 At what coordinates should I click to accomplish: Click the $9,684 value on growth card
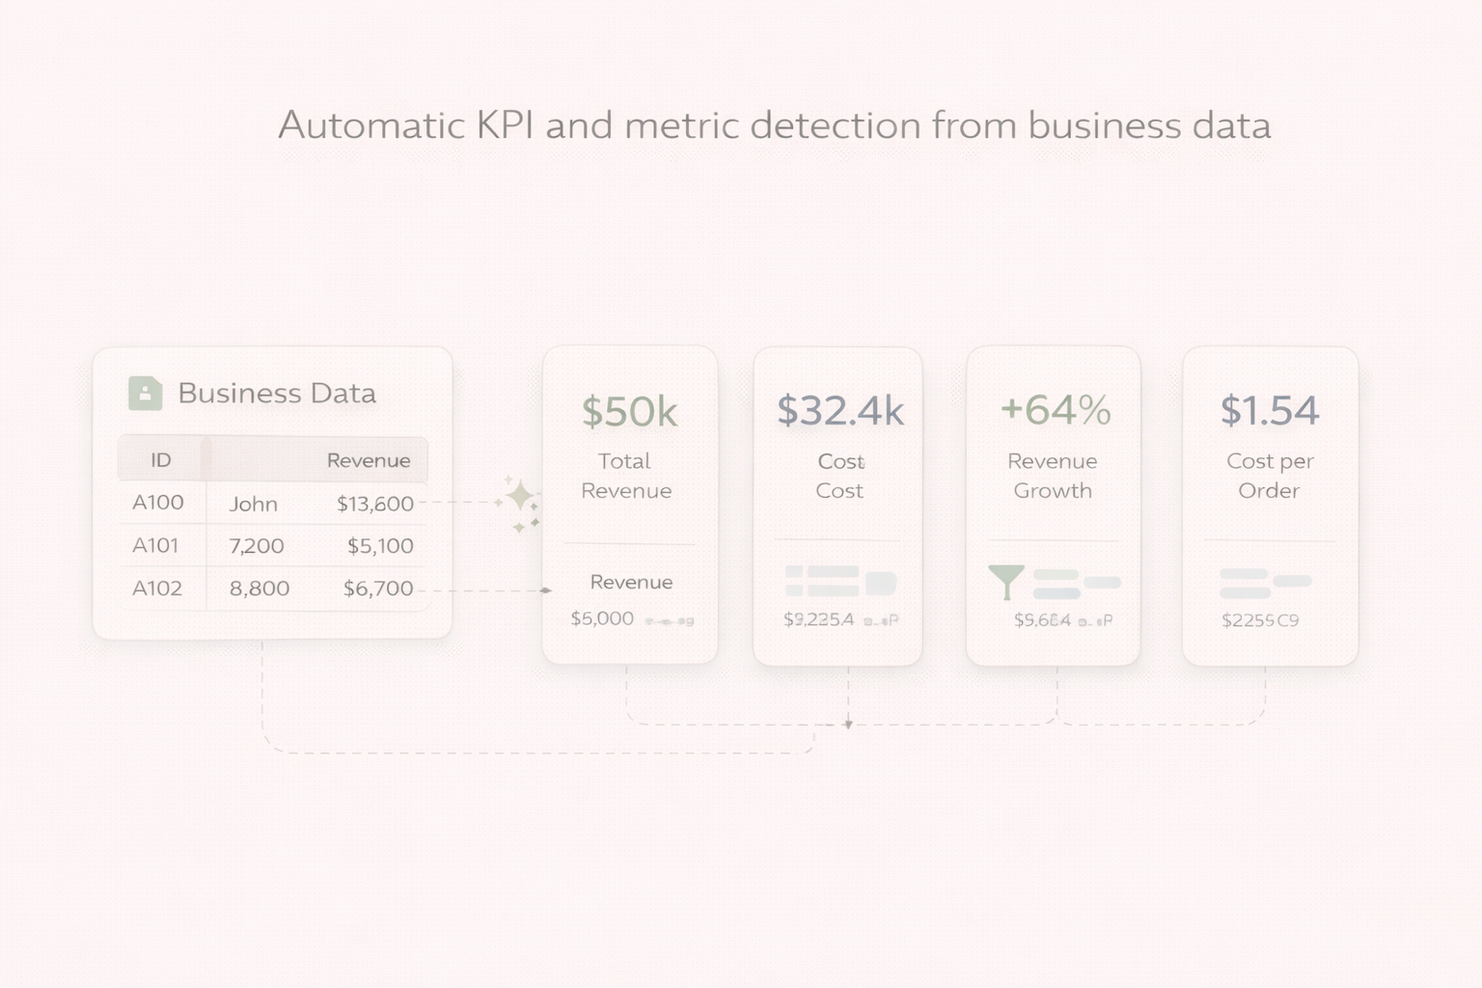click(x=1042, y=620)
